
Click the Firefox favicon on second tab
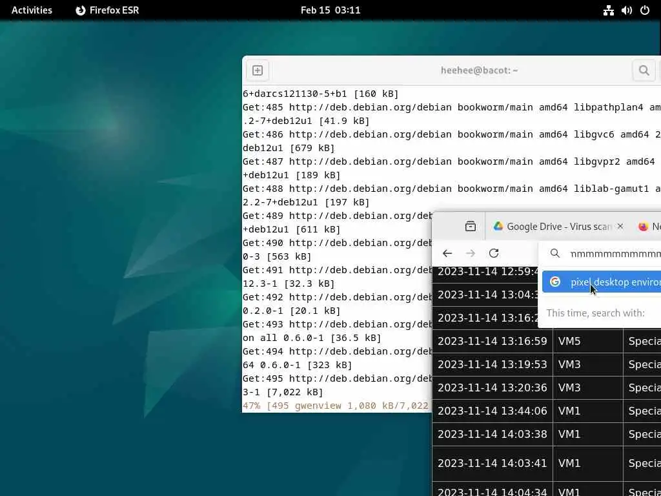point(643,227)
